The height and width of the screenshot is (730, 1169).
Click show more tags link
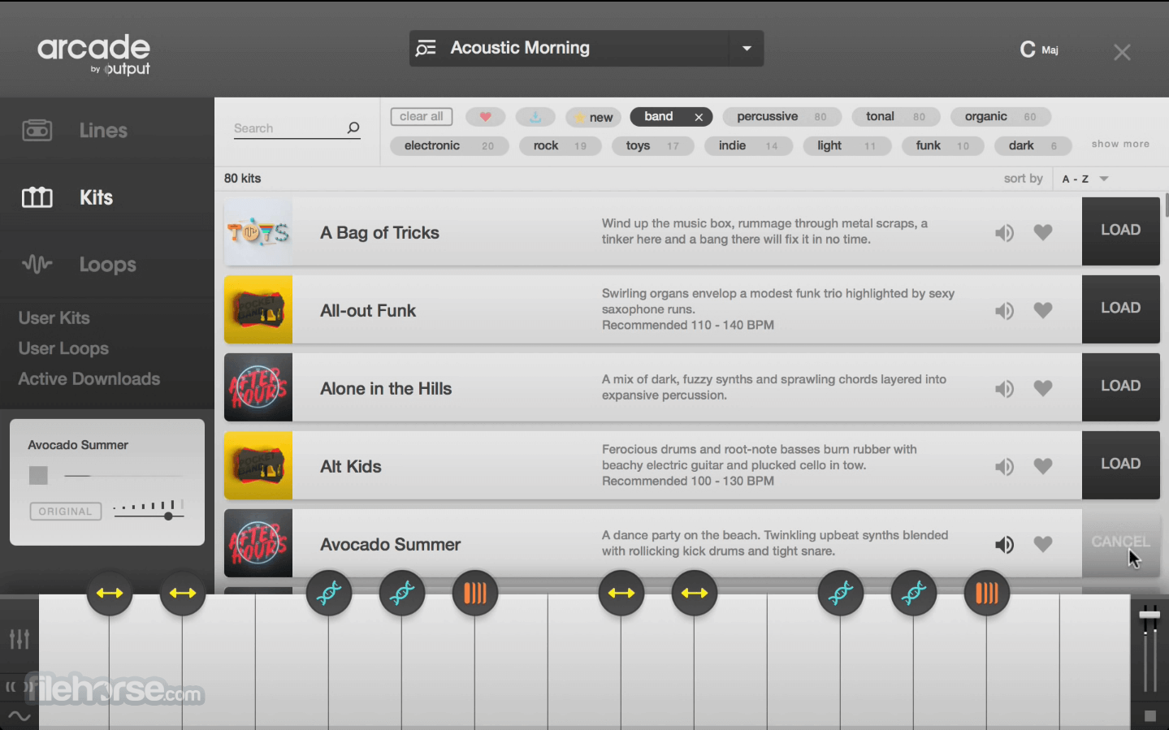click(x=1120, y=145)
